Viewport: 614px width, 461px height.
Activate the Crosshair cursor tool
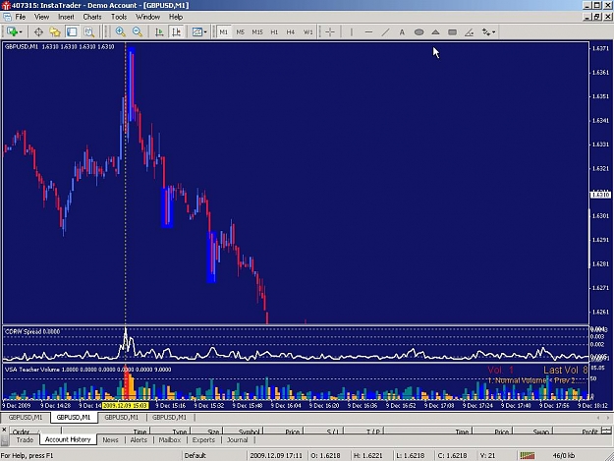point(330,32)
